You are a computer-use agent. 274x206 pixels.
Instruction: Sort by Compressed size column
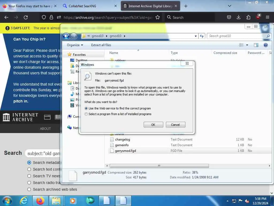click(x=225, y=53)
